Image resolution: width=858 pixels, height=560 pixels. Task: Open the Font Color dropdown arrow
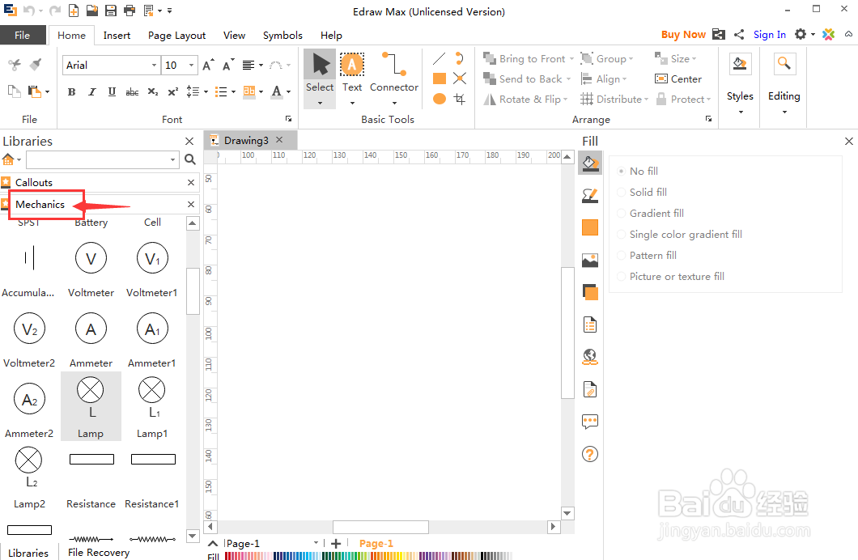[288, 92]
